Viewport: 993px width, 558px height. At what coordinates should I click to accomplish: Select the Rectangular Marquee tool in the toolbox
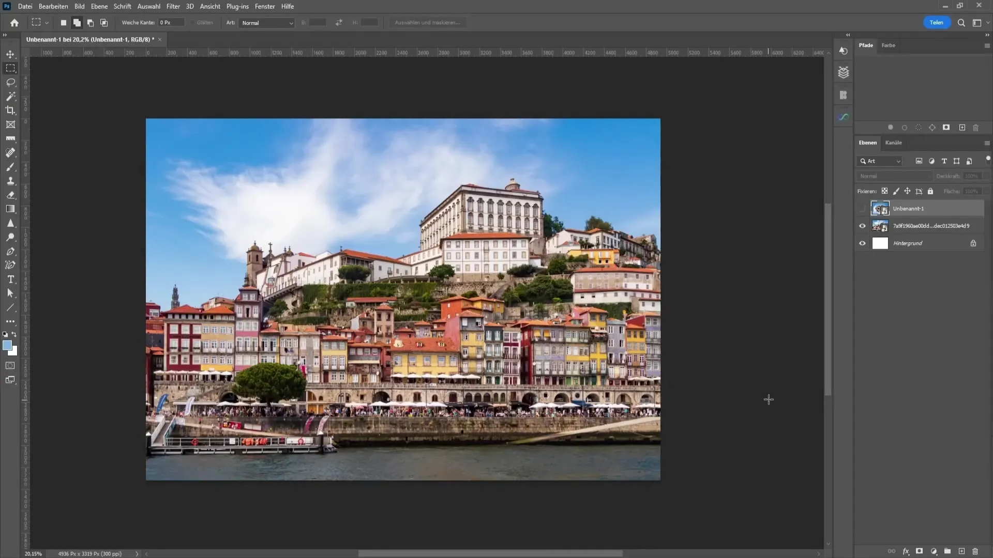pyautogui.click(x=10, y=68)
